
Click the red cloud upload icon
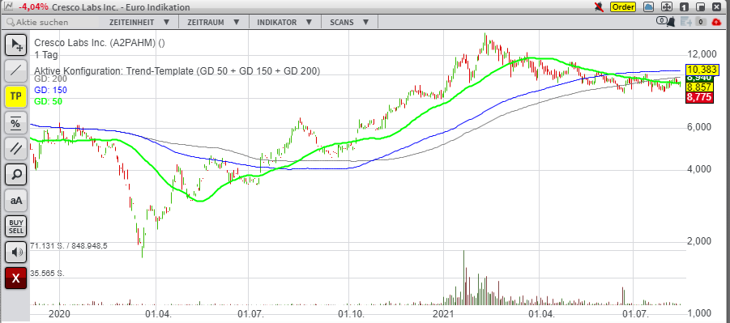click(716, 22)
